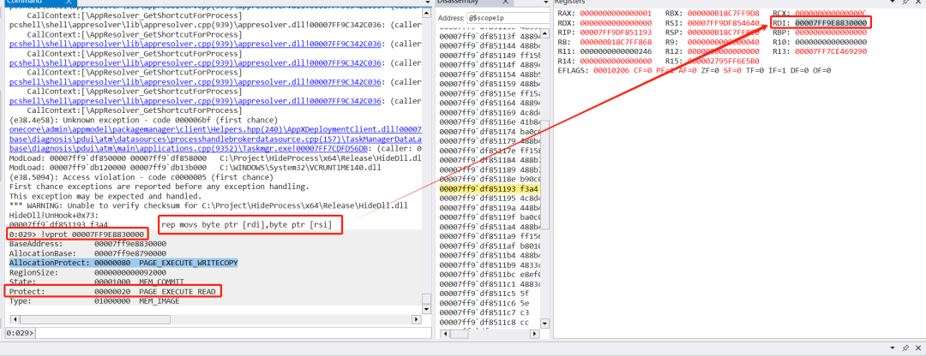Viewport: 926px width, 356px height.
Task: Click the AllocationBase output line
Action: pos(87,252)
